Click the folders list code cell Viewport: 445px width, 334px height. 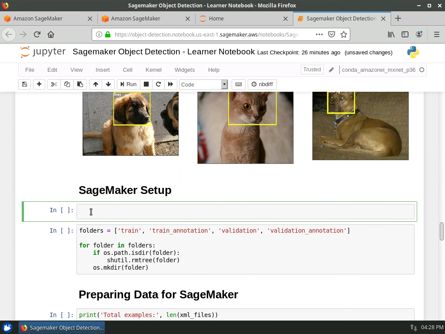pyautogui.click(x=246, y=249)
